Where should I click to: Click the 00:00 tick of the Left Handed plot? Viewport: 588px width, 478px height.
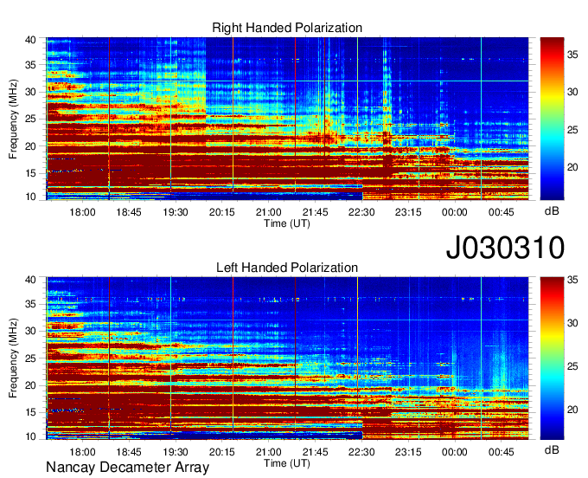tap(455, 452)
